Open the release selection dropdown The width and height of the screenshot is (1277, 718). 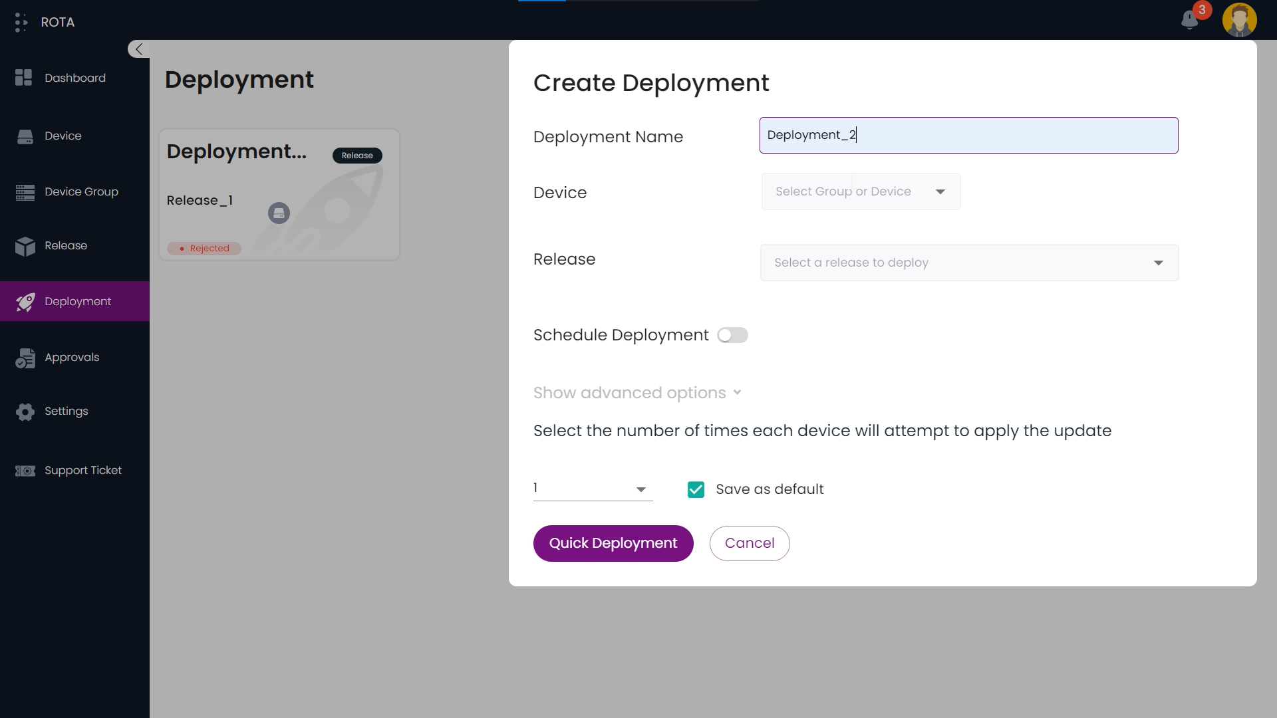[968, 263]
